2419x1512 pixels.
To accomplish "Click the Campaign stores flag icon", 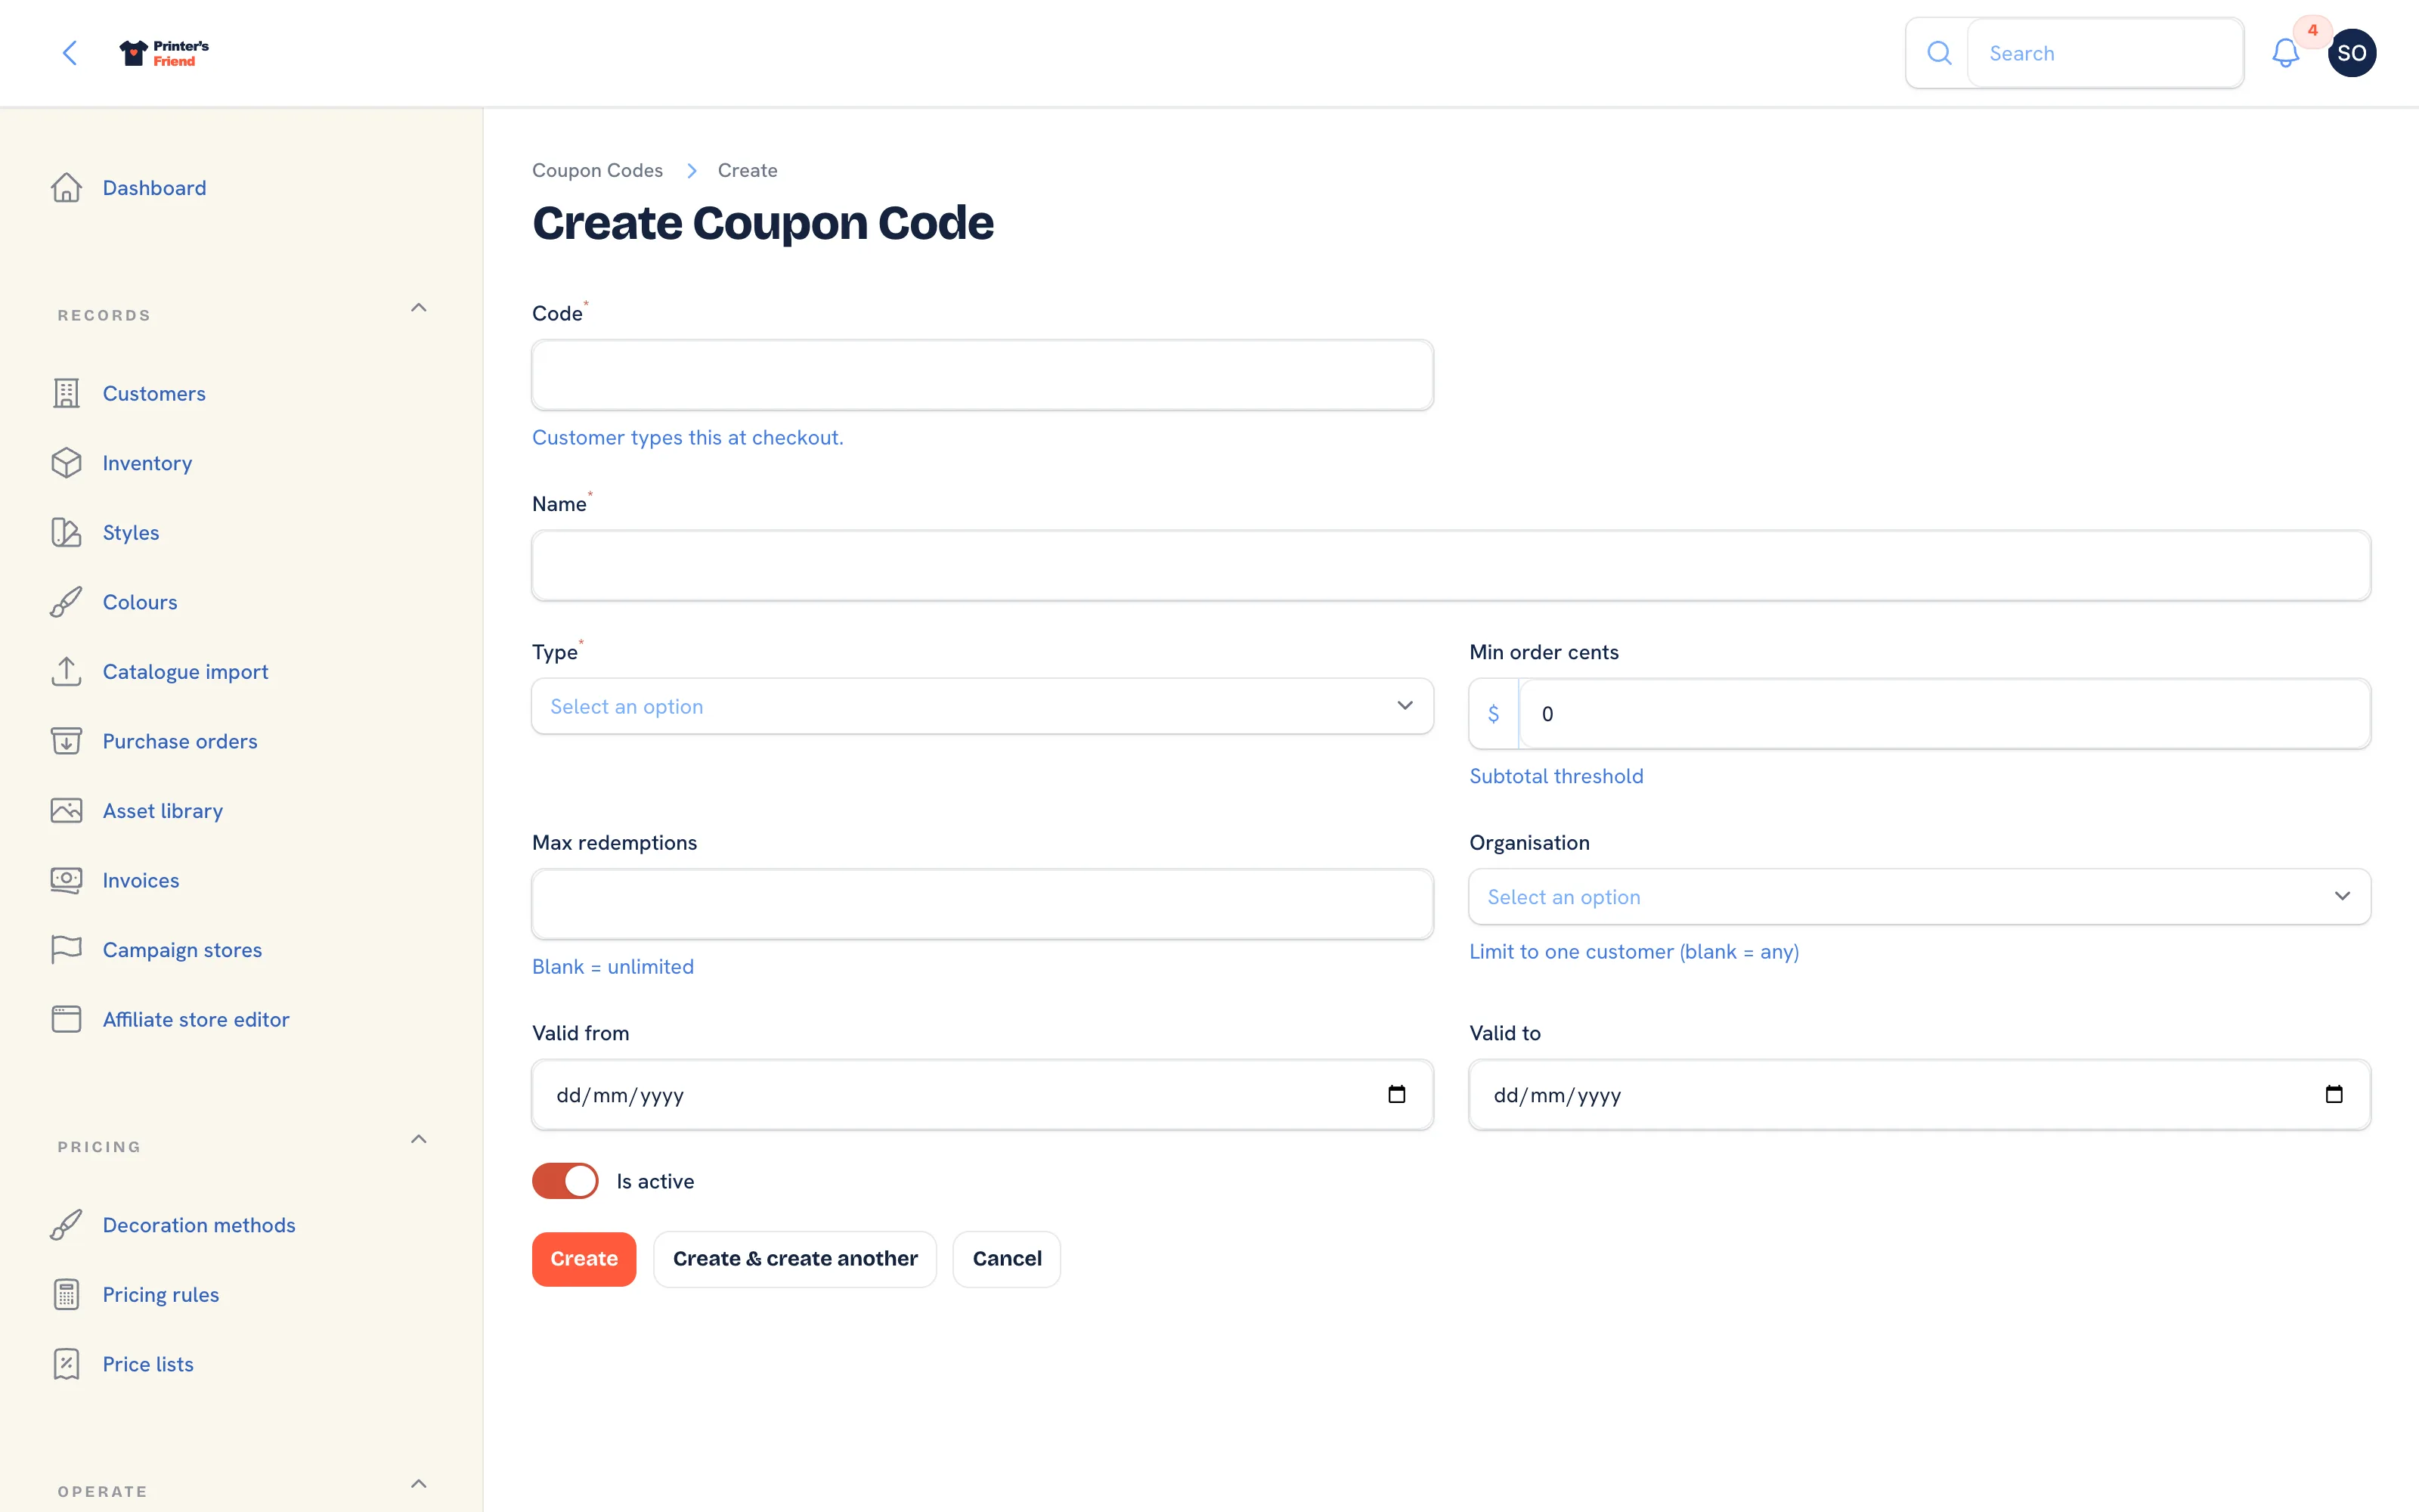I will click(x=66, y=949).
